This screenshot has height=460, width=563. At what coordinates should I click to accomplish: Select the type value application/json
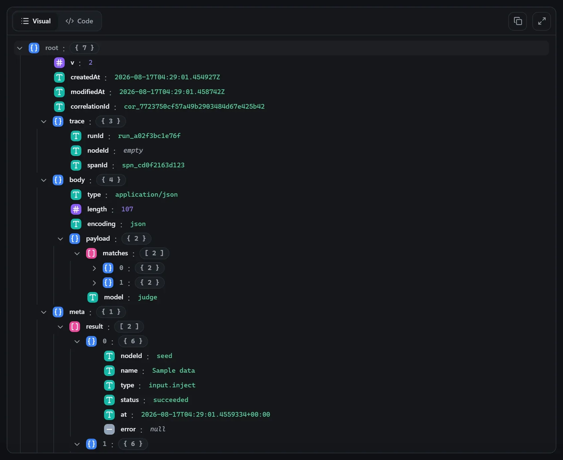click(146, 195)
